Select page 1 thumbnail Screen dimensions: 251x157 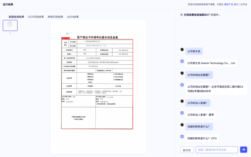(10, 25)
